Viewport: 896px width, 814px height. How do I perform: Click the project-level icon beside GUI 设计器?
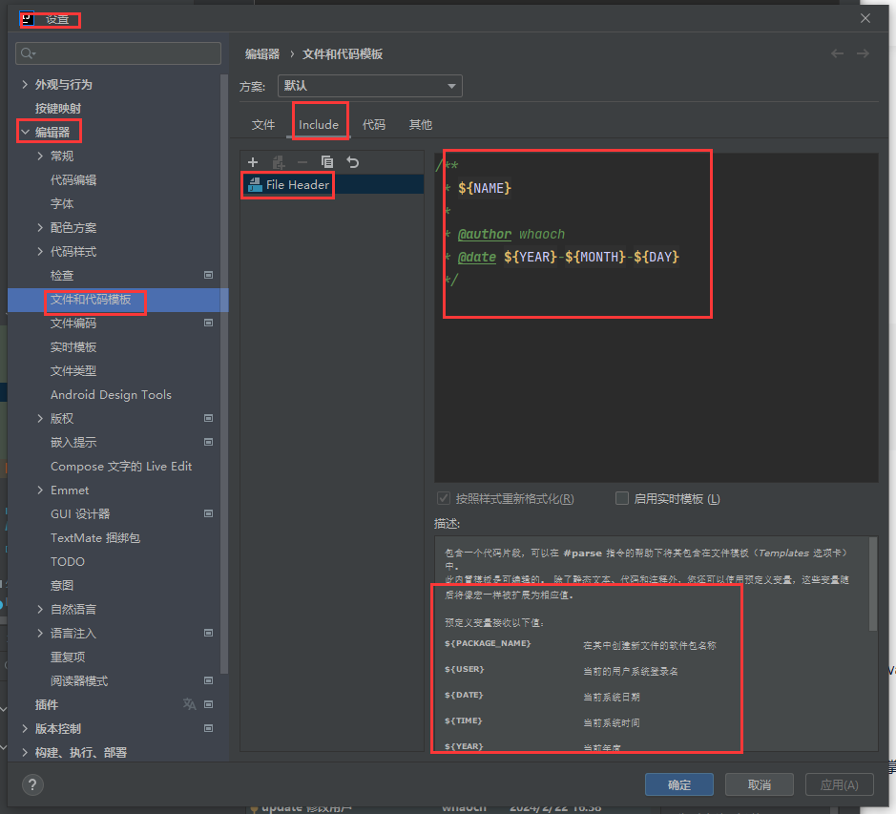coord(209,514)
